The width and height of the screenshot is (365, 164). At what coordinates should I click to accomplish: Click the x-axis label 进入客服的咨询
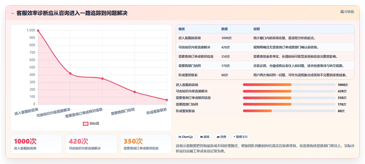26,112
